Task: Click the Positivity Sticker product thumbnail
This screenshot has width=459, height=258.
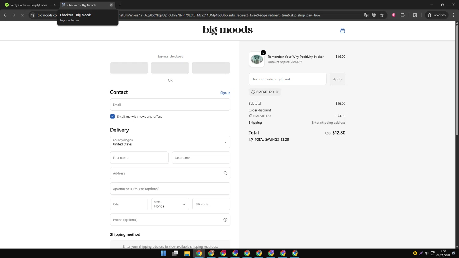Action: pyautogui.click(x=256, y=59)
